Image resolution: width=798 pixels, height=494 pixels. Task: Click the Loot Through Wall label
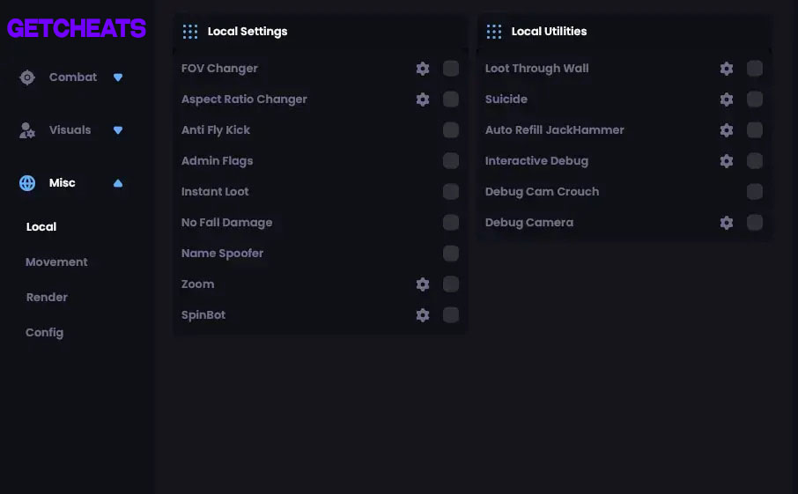pyautogui.click(x=537, y=69)
